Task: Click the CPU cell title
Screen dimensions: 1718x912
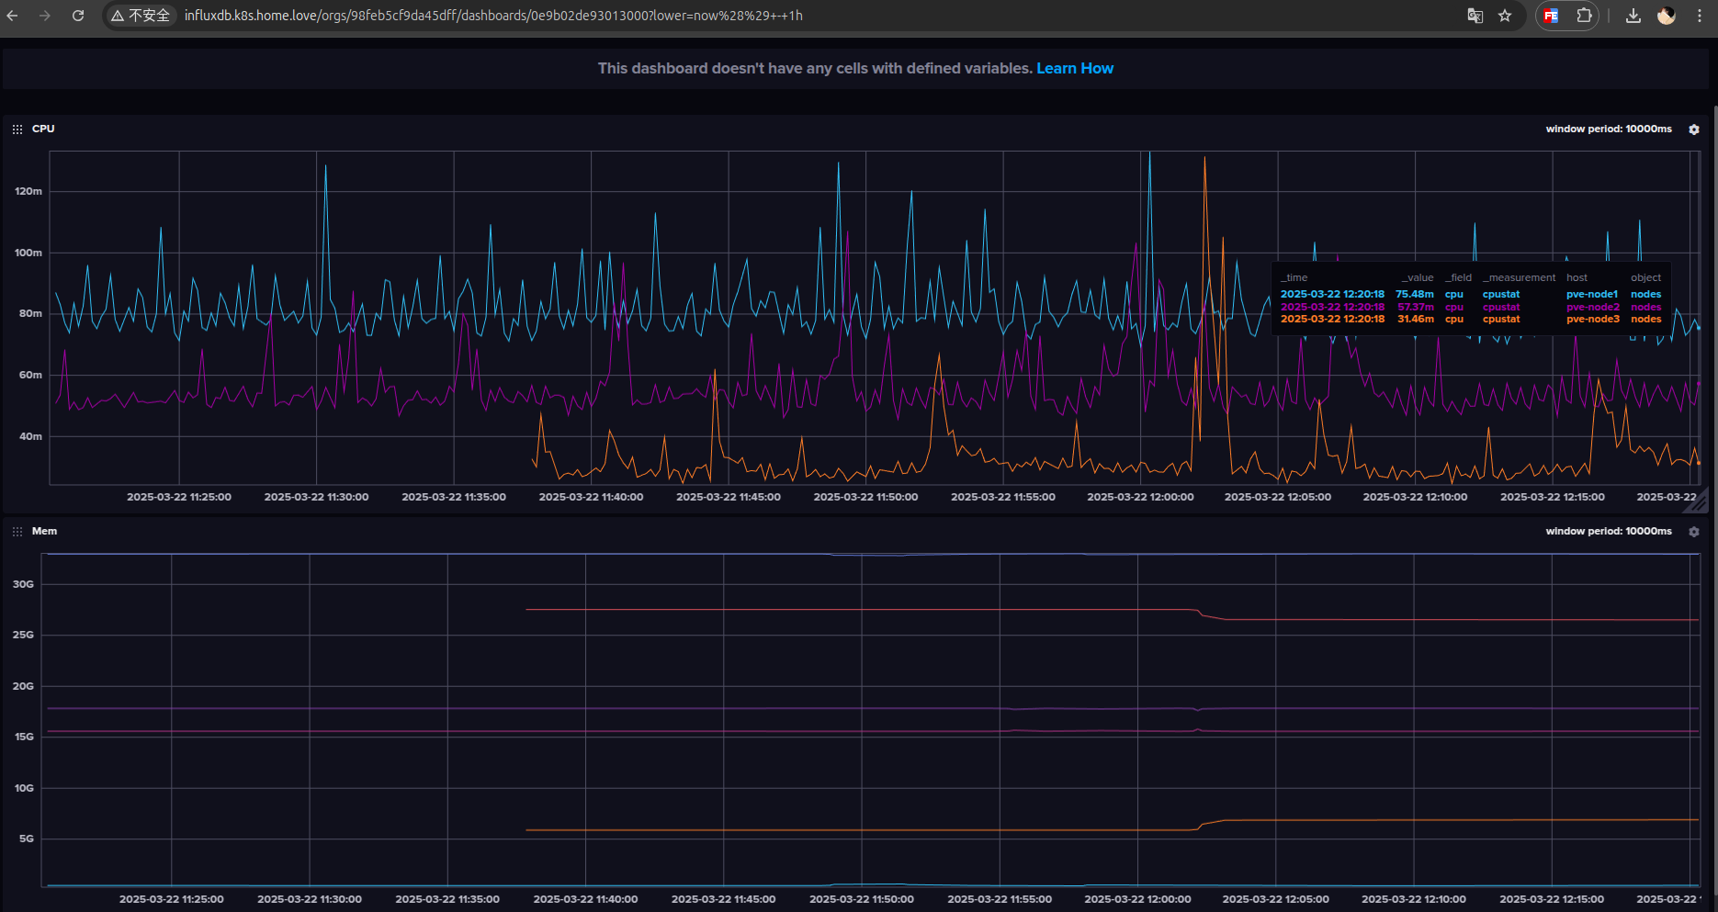Action: click(42, 129)
